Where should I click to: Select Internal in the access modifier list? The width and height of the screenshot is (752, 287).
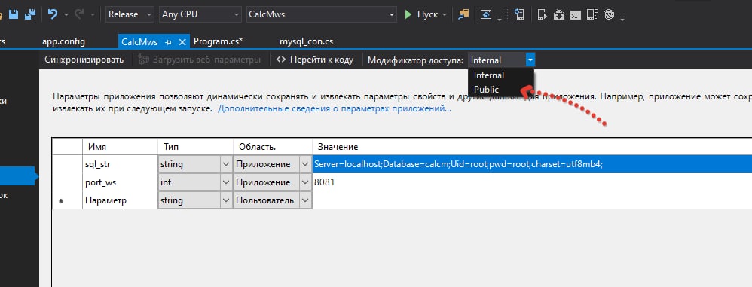click(500, 75)
